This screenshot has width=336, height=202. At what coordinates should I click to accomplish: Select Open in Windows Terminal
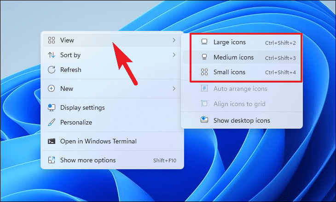pos(112,141)
